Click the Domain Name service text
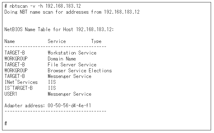Screen dimensions: 214x133 point(62,59)
